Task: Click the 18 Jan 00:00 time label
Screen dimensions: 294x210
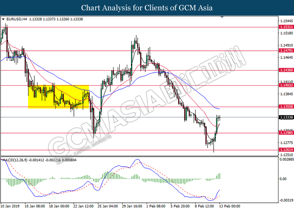Action: point(59,206)
